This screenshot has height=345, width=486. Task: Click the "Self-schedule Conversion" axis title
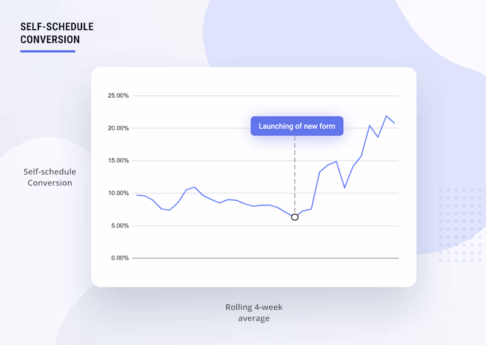tap(50, 177)
